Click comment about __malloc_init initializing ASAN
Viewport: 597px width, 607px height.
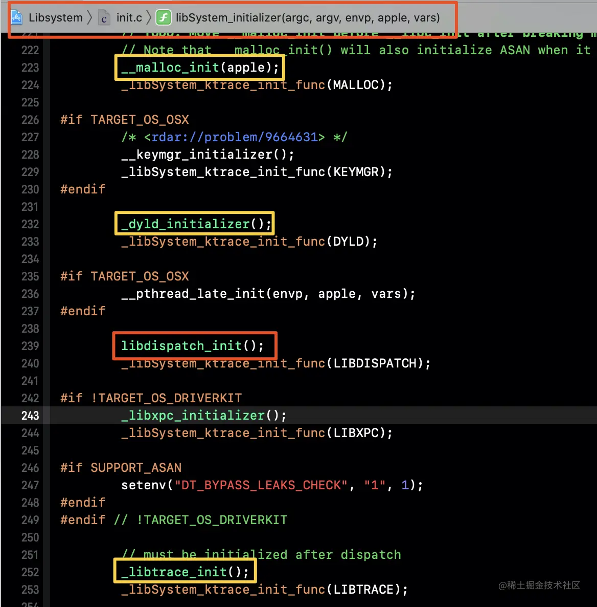tap(356, 50)
